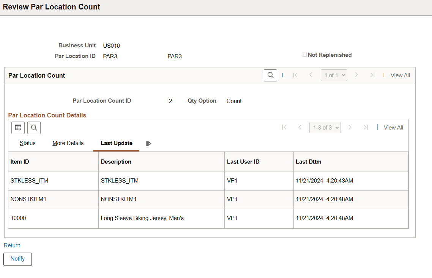Open the 1-3 of 3 row selector
This screenshot has width=432, height=278.
click(325, 127)
